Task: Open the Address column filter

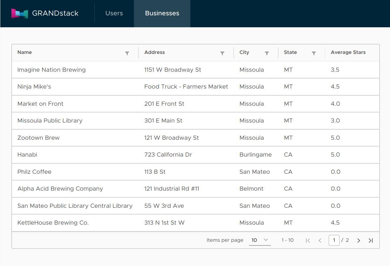Action: [222, 53]
